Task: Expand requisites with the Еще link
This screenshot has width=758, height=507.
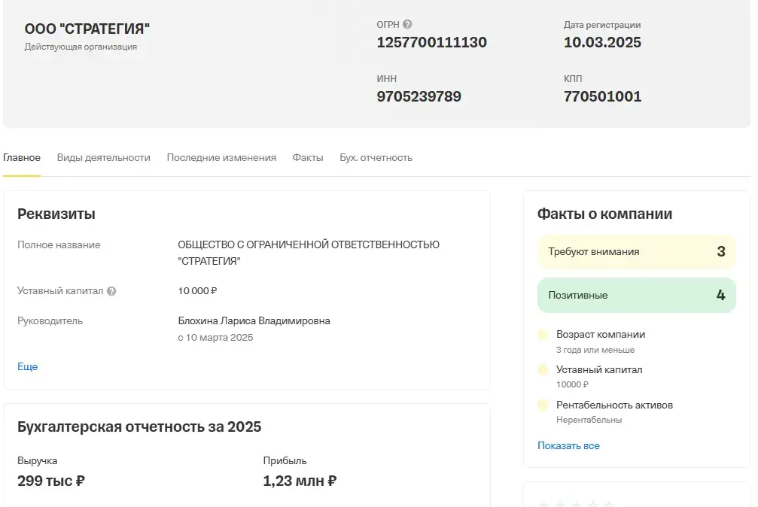Action: tap(28, 366)
